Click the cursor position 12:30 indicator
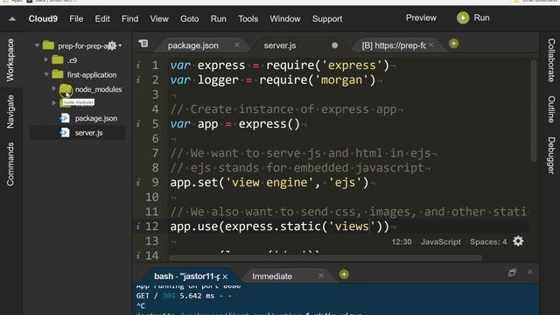 click(x=402, y=241)
